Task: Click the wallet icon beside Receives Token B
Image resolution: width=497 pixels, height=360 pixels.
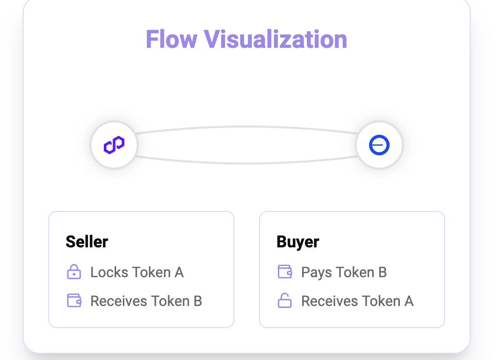Action: pyautogui.click(x=74, y=300)
